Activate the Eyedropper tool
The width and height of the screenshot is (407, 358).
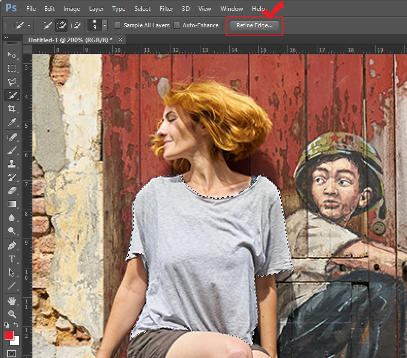(x=11, y=122)
